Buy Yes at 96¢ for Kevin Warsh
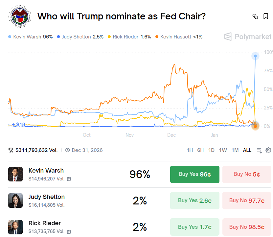Image resolution: width=273 pixels, height=237 pixels. point(194,174)
